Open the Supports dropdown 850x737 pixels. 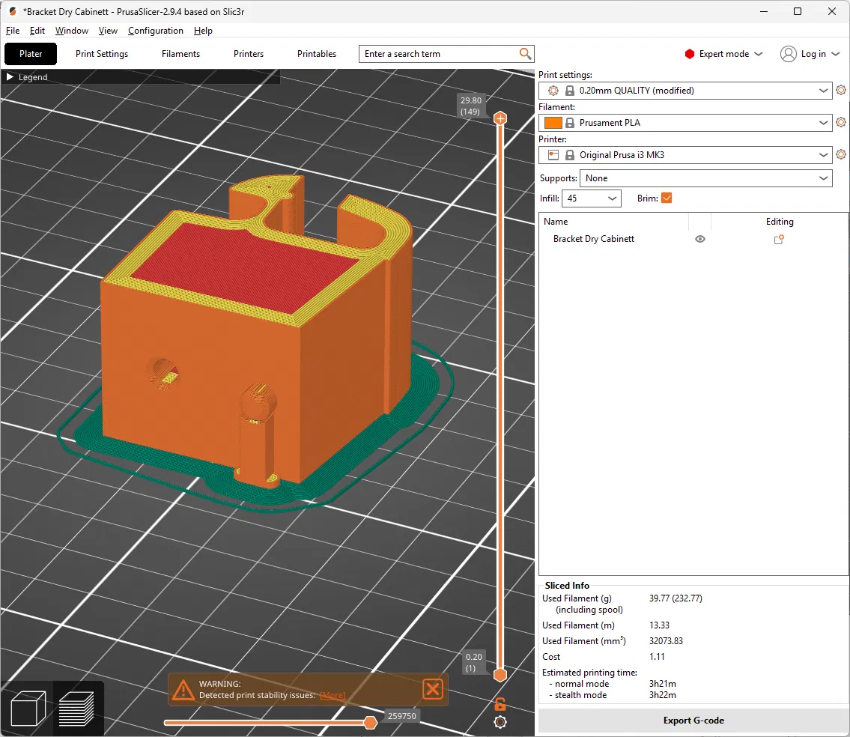click(x=705, y=178)
